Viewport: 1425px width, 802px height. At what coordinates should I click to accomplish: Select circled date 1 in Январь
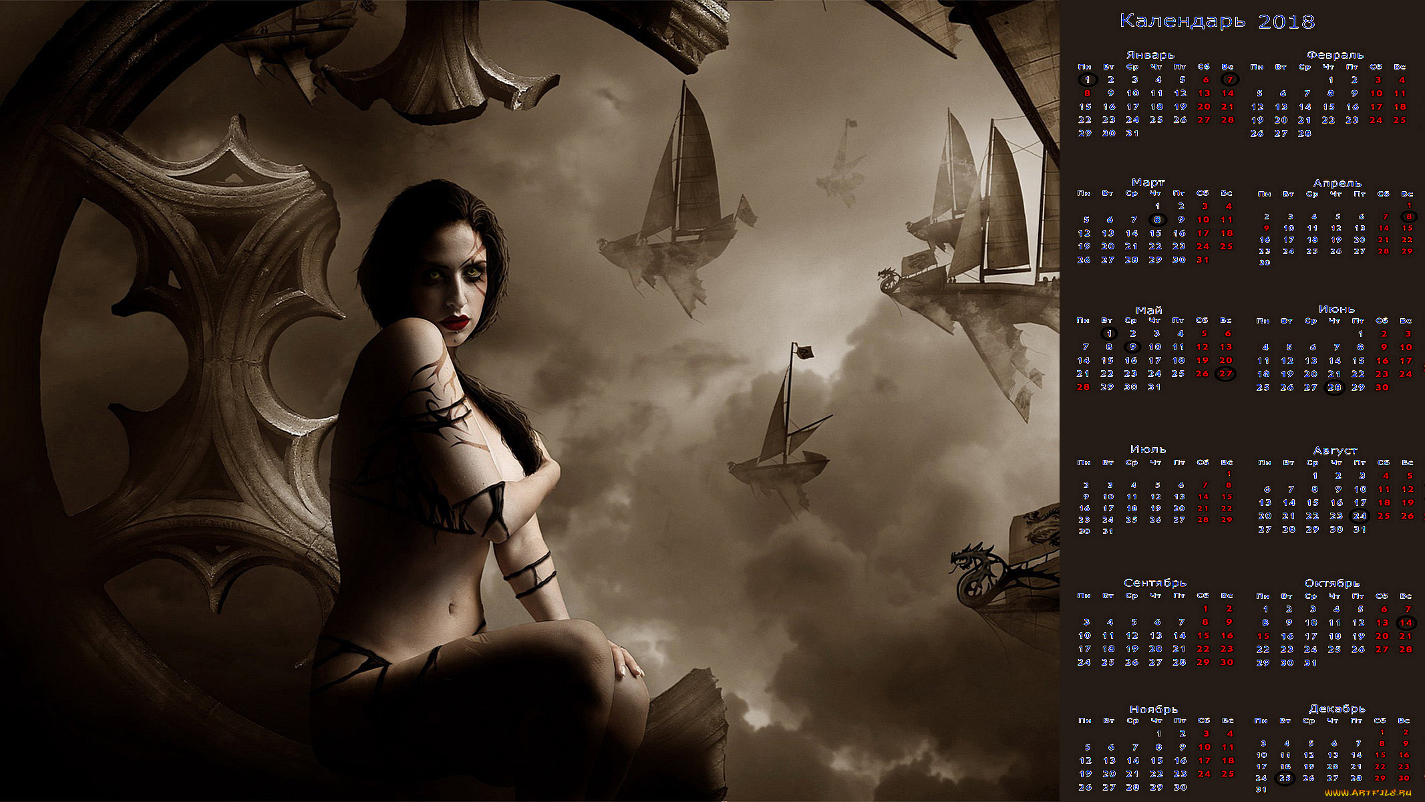(1087, 80)
